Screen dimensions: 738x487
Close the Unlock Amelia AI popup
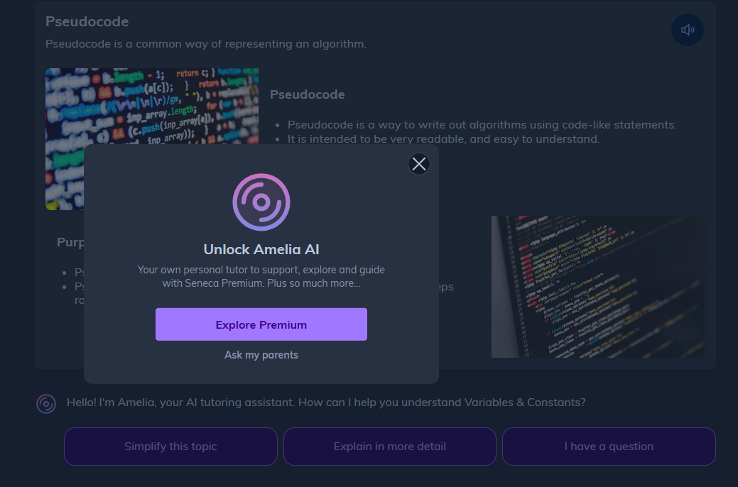419,164
